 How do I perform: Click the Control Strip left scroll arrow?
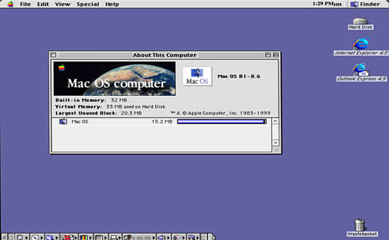(x=12, y=238)
